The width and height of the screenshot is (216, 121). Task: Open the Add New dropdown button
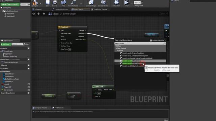pos(6,44)
